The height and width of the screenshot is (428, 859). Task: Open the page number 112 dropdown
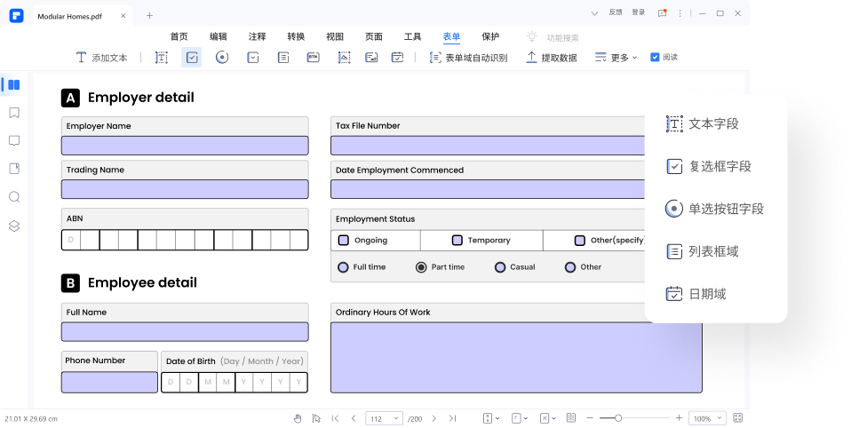(384, 418)
